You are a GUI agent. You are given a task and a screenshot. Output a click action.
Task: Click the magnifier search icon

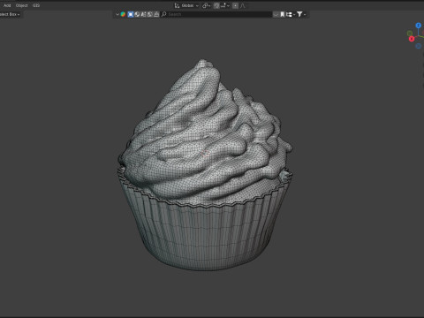(164, 14)
